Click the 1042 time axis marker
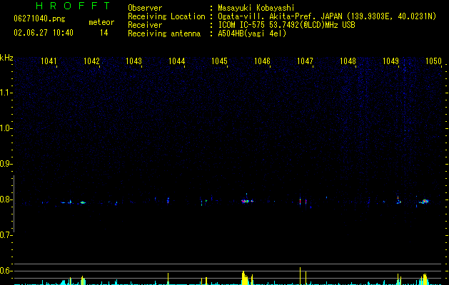Screen dimensions: 449x285 (x=91, y=61)
